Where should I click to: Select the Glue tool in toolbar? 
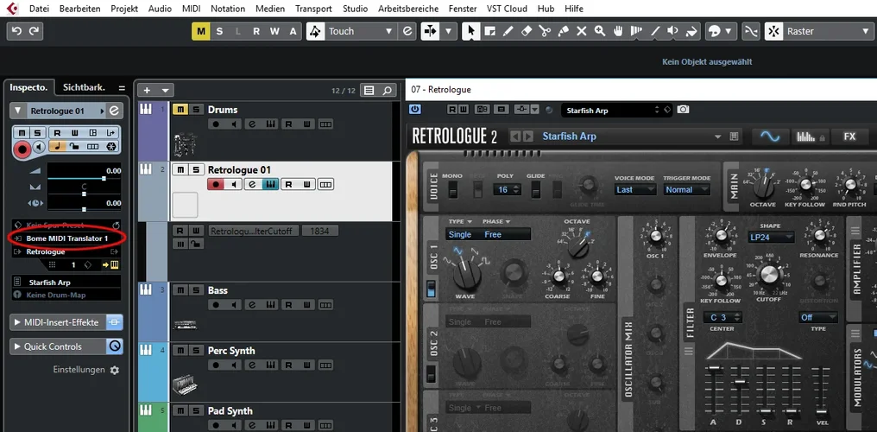click(x=564, y=31)
